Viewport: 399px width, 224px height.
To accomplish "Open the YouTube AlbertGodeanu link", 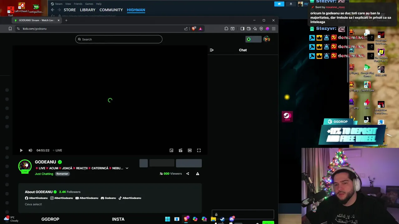I will tap(87, 198).
